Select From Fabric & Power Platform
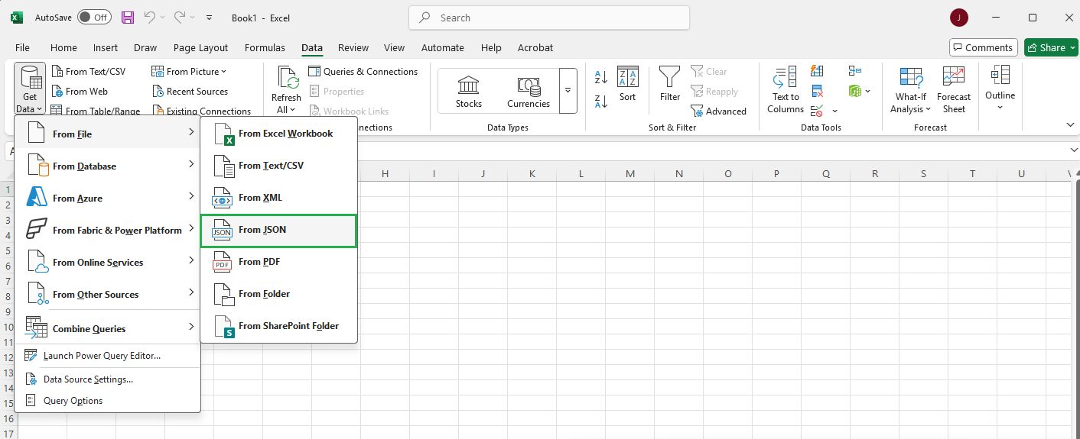This screenshot has height=439, width=1080. (x=107, y=230)
